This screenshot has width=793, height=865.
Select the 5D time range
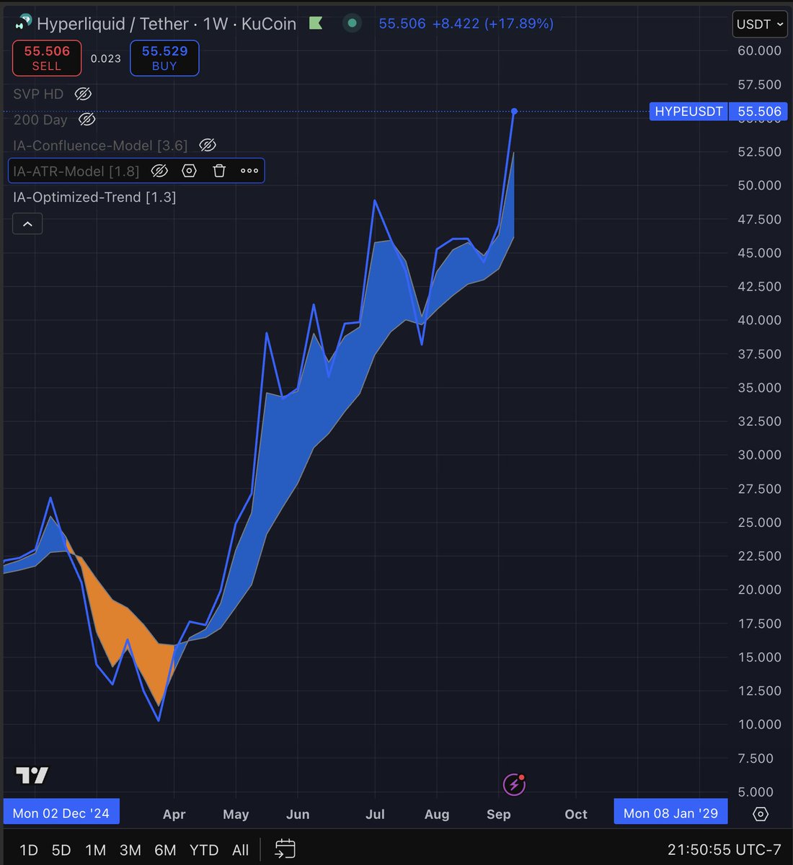[x=61, y=850]
